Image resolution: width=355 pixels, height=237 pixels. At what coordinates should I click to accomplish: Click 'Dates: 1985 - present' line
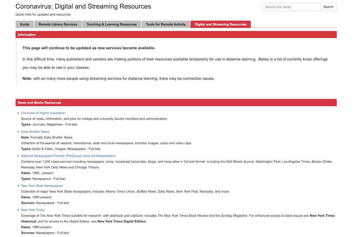tap(37, 173)
